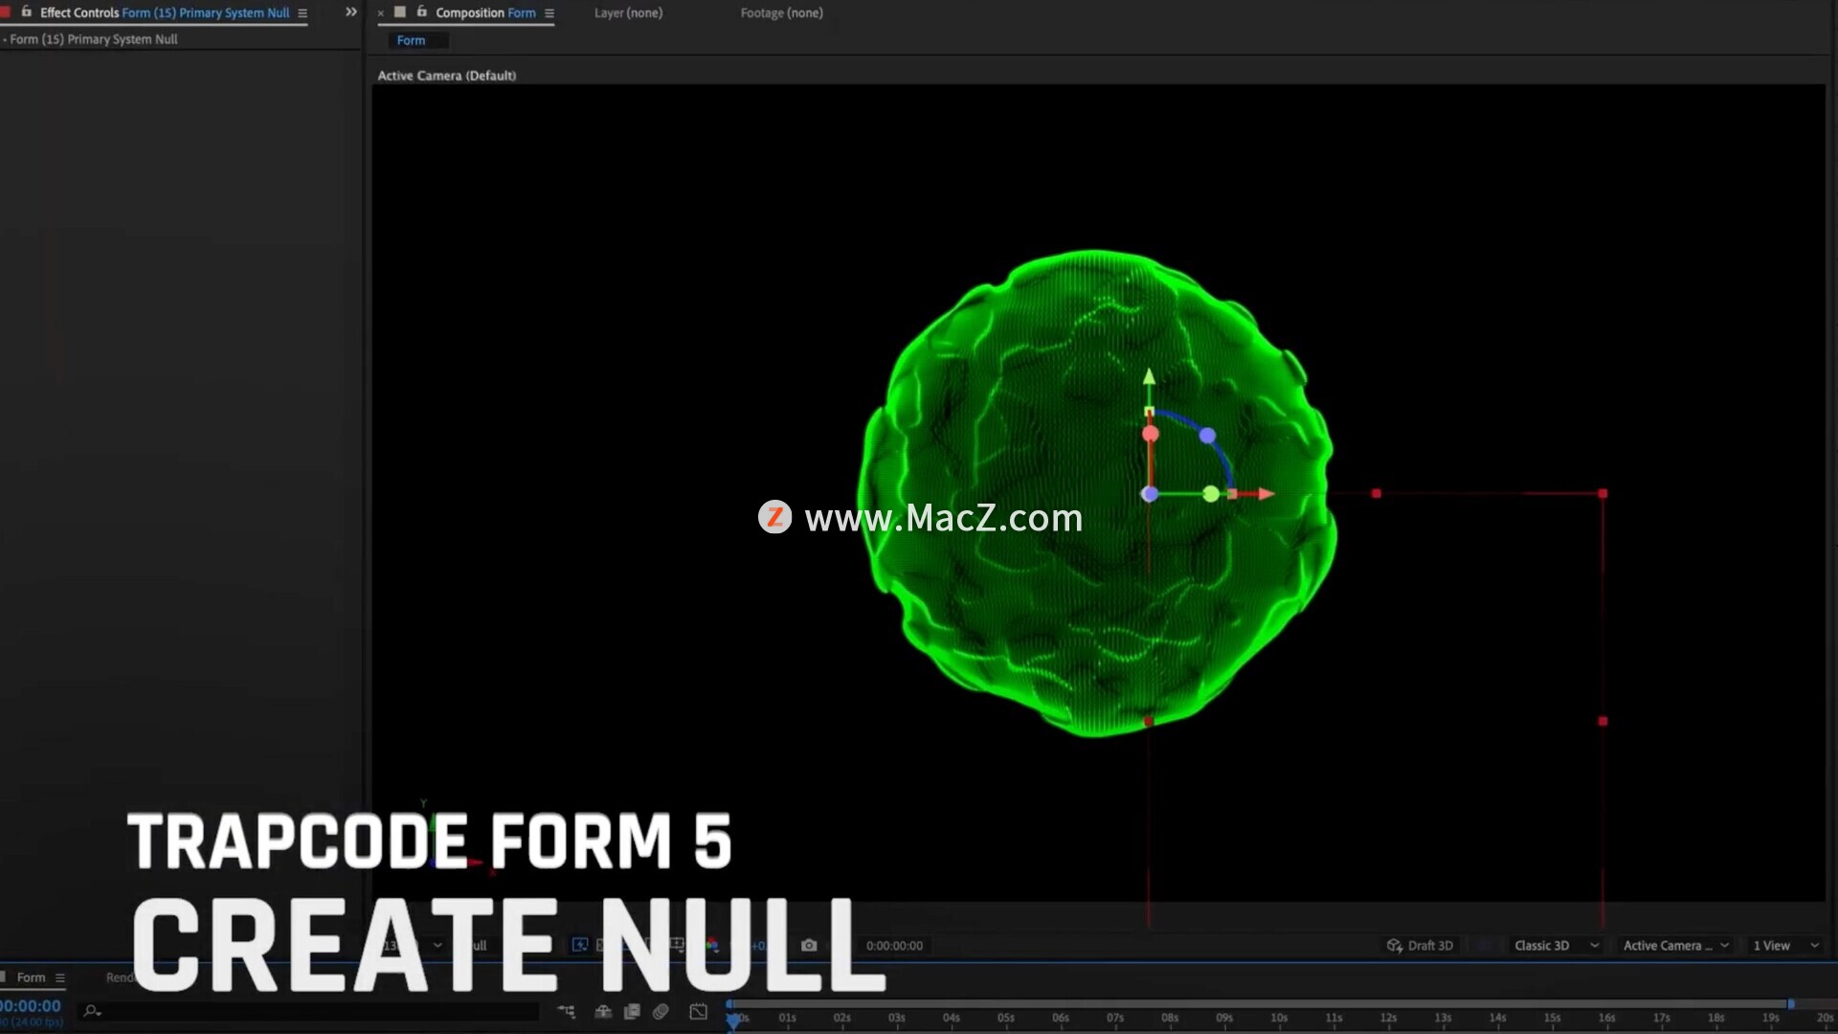
Task: Switch to the Layer (none) tab
Action: pos(628,13)
